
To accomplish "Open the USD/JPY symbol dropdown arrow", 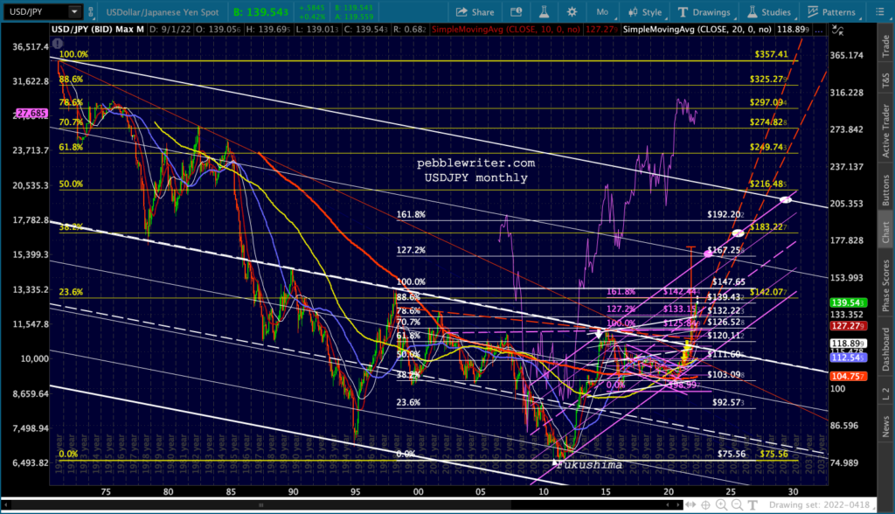I will [x=74, y=11].
